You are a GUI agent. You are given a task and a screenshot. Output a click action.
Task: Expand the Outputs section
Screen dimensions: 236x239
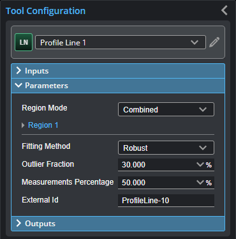coord(118,224)
